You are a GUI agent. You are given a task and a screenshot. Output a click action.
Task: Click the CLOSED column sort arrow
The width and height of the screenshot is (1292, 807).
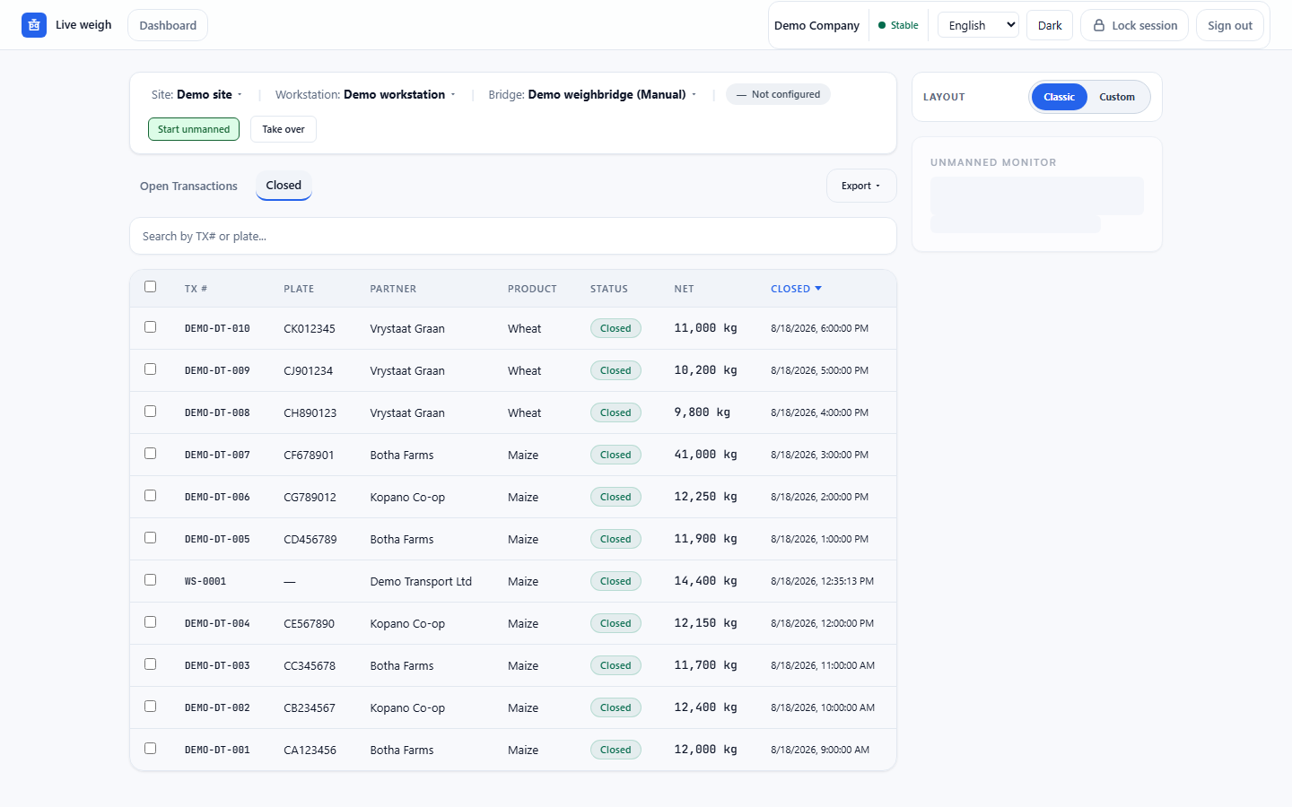tap(818, 289)
